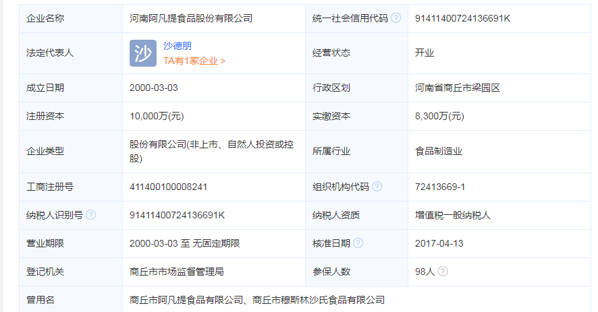Screen dimensions: 598x312
Task: Select the 企业类型 label
Action: (x=45, y=151)
